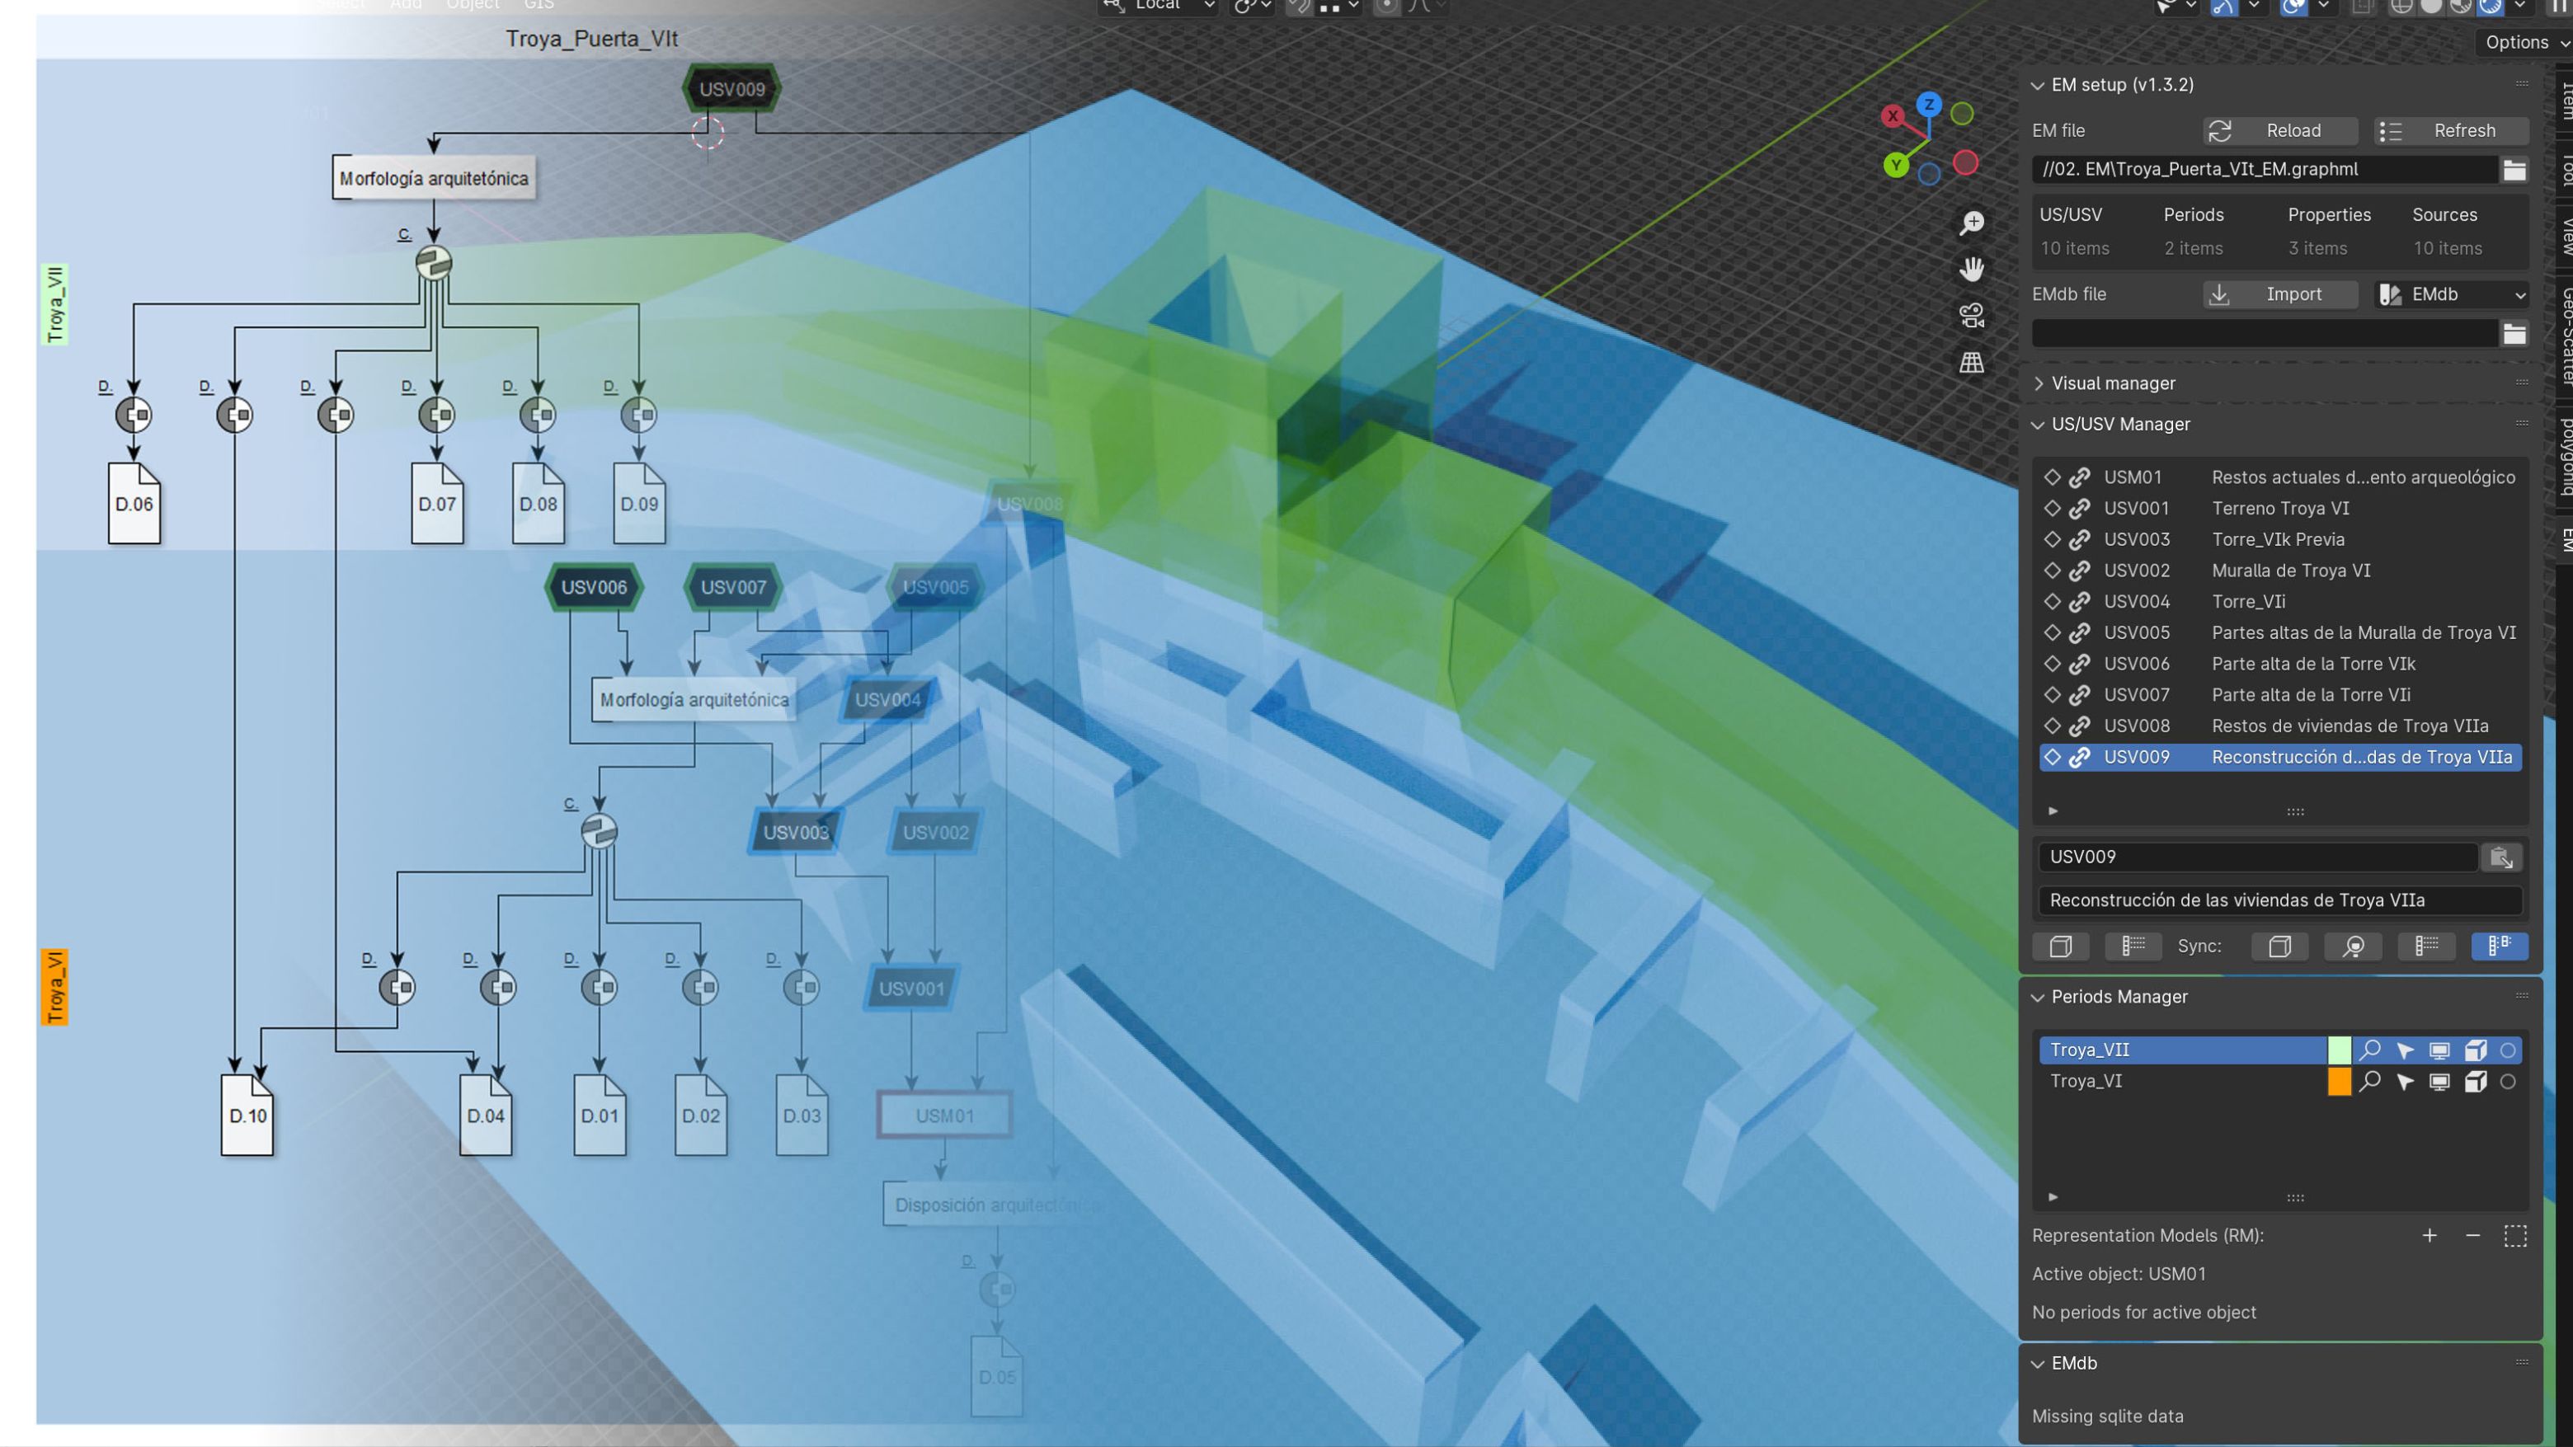This screenshot has height=1447, width=2573.
Task: Click the Import EMdb button
Action: (2280, 294)
